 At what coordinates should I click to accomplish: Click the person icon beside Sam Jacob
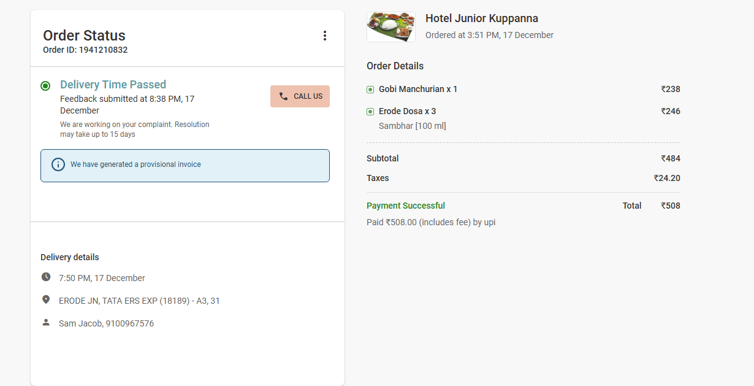[46, 322]
